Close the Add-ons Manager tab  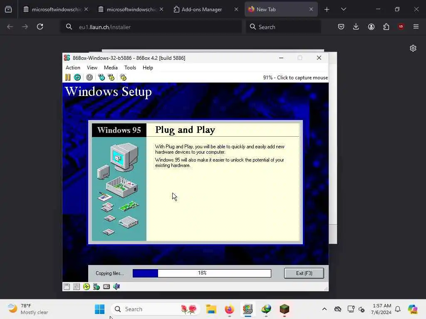pyautogui.click(x=236, y=9)
